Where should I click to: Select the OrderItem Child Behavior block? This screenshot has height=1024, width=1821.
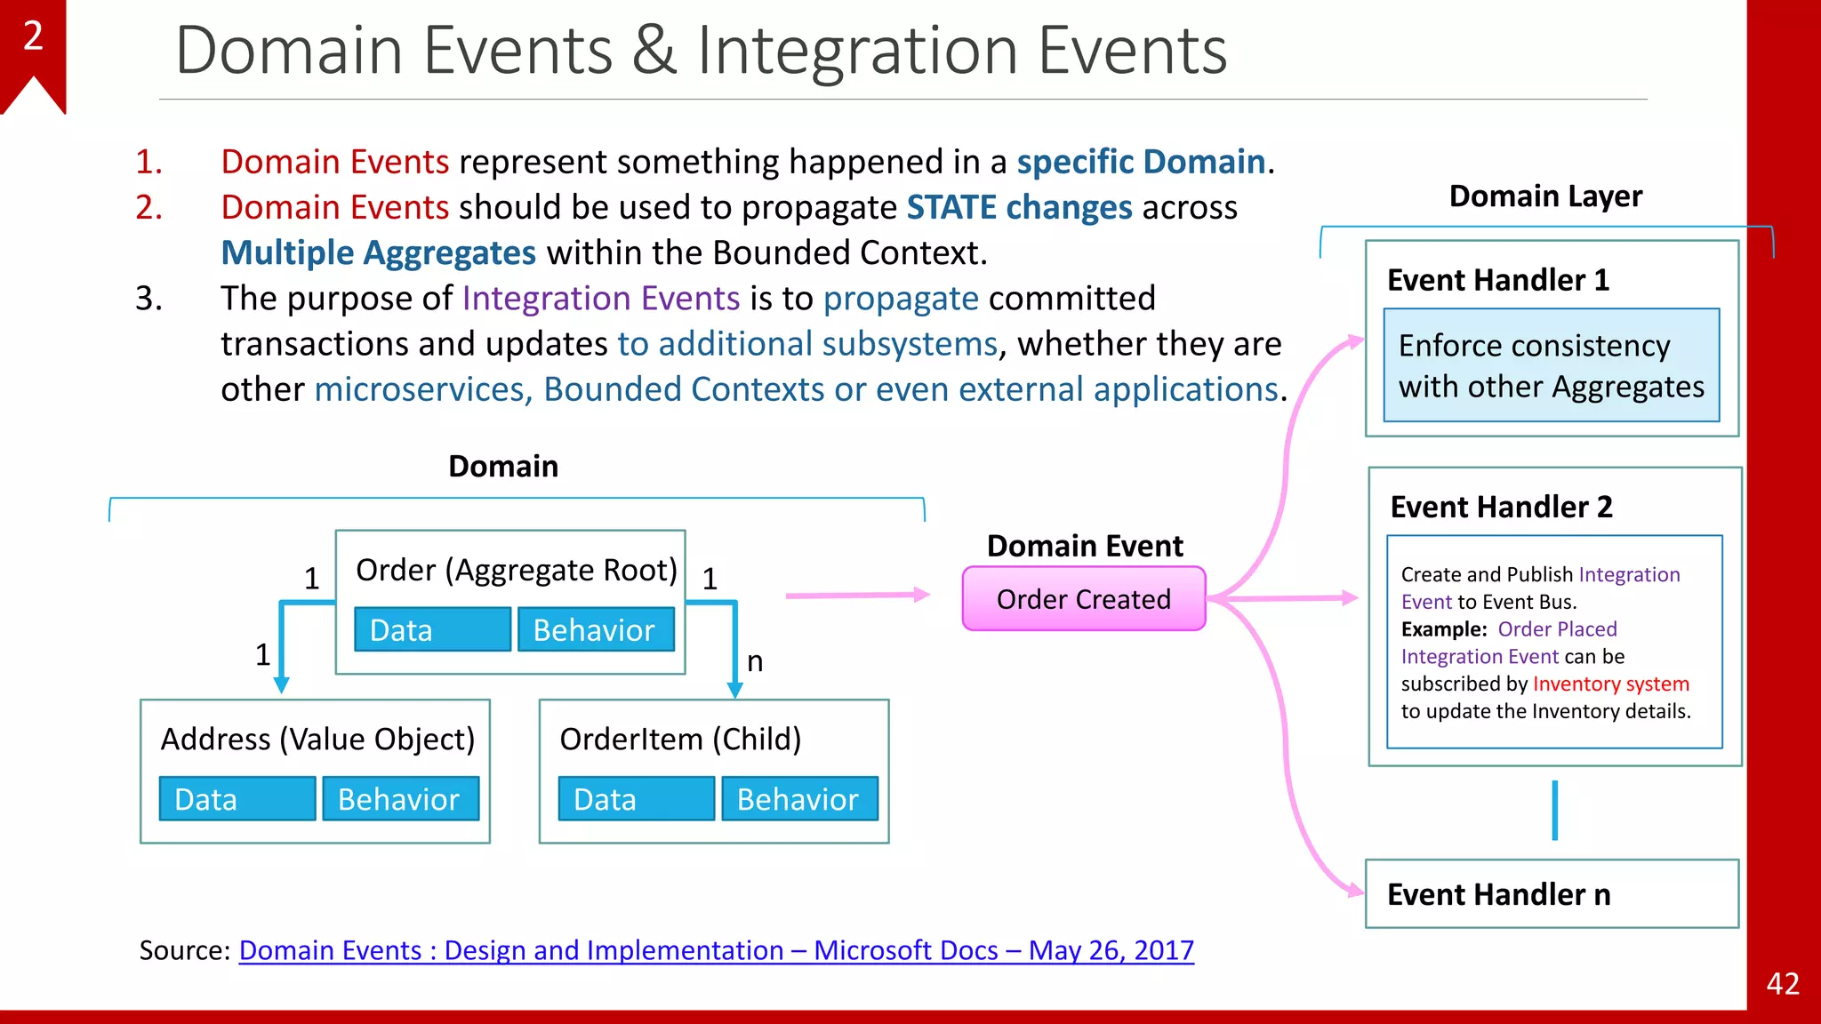point(798,798)
